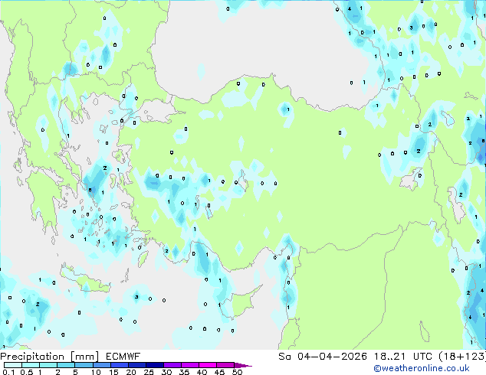
Task: Click the "Sa" weekday label
Action: 284,357
